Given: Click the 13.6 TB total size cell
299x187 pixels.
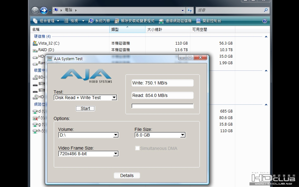Looking at the screenshot, I should (x=181, y=50).
